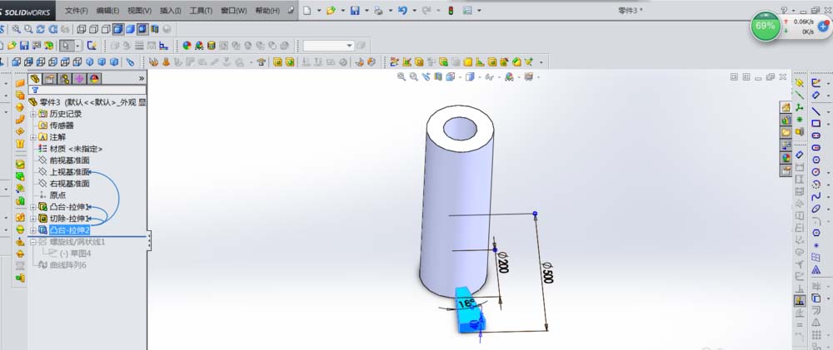Switch to PropertyManager tab
Image resolution: width=833 pixels, height=350 pixels.
click(49, 78)
